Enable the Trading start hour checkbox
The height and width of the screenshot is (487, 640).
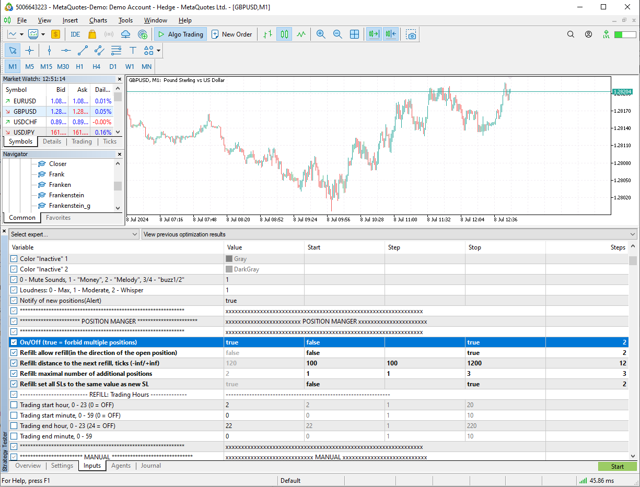click(x=14, y=405)
